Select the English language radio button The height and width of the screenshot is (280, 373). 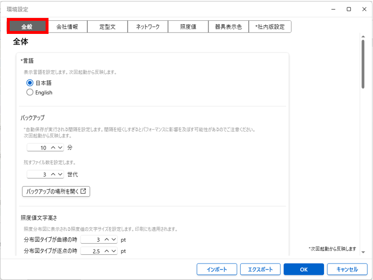30,93
